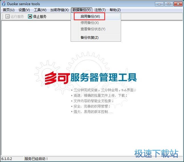Image resolution: width=184 pixels, height=162 pixels.
Task: Click version number 6.1.0.2 in status bar
Action: click(7, 159)
